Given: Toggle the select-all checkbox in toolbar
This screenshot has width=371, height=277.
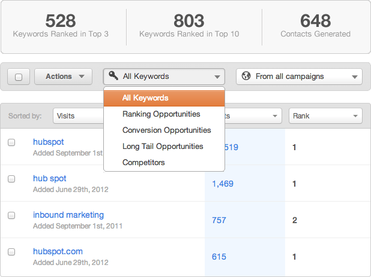Looking at the screenshot, I should pyautogui.click(x=19, y=77).
